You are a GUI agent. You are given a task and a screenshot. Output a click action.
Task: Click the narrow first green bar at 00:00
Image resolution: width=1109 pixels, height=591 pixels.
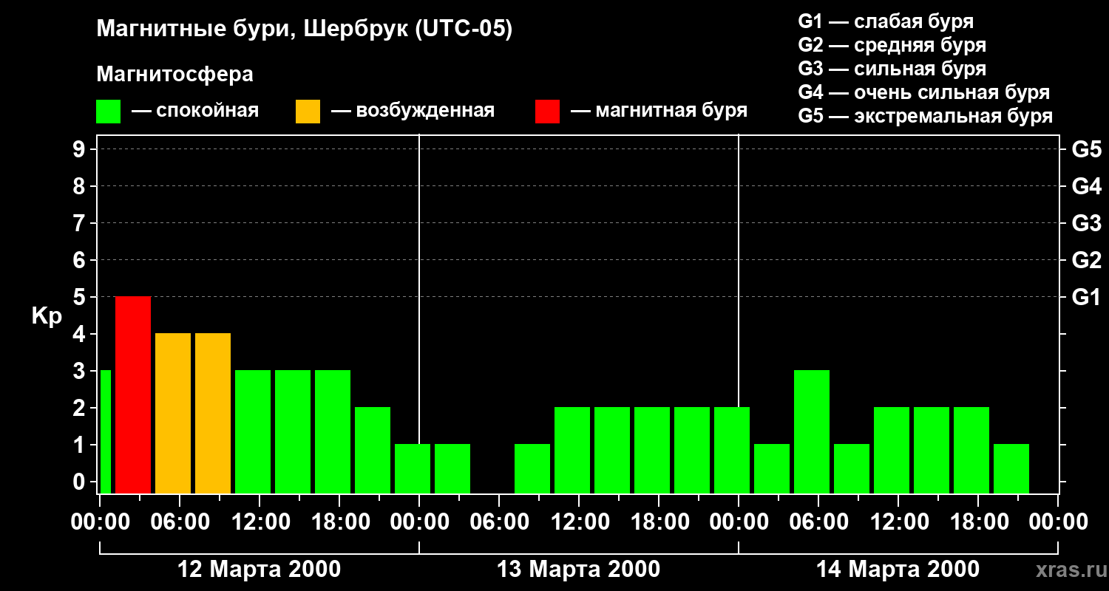105,431
